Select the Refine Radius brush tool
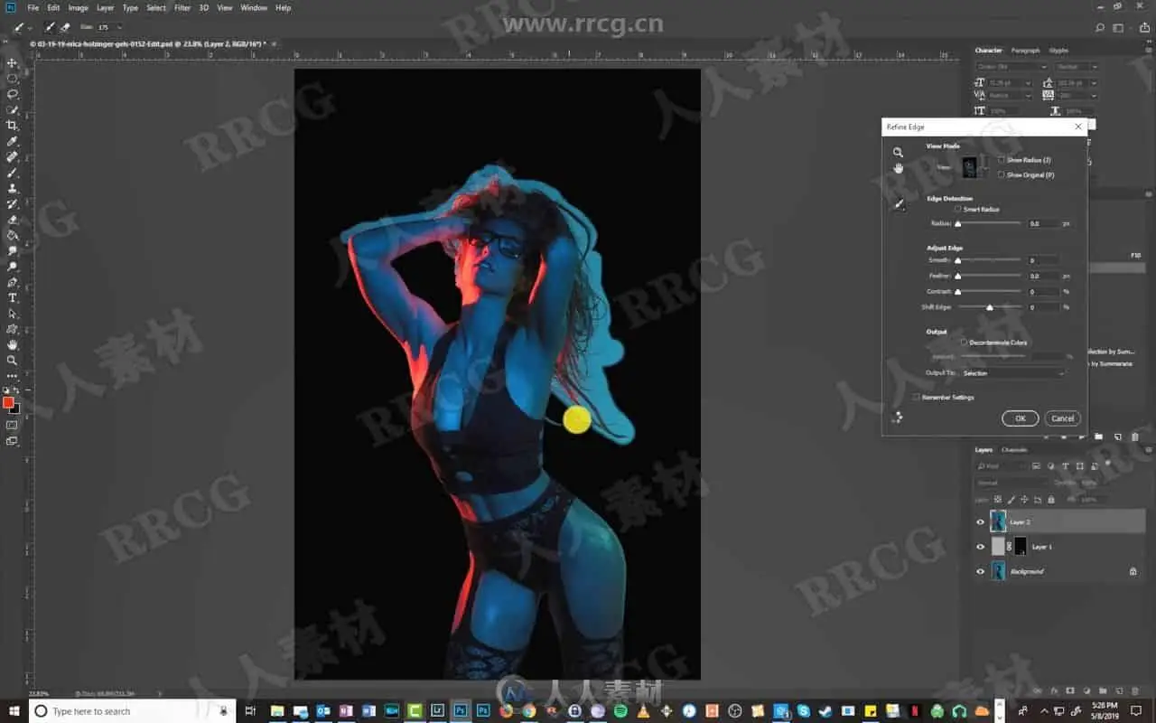 pyautogui.click(x=898, y=205)
